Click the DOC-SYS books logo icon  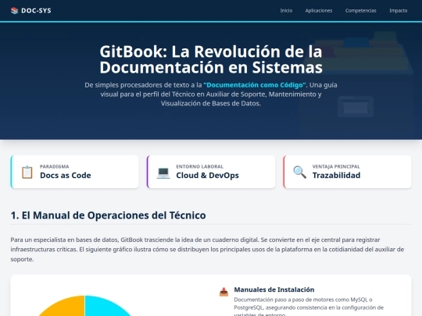[14, 10]
